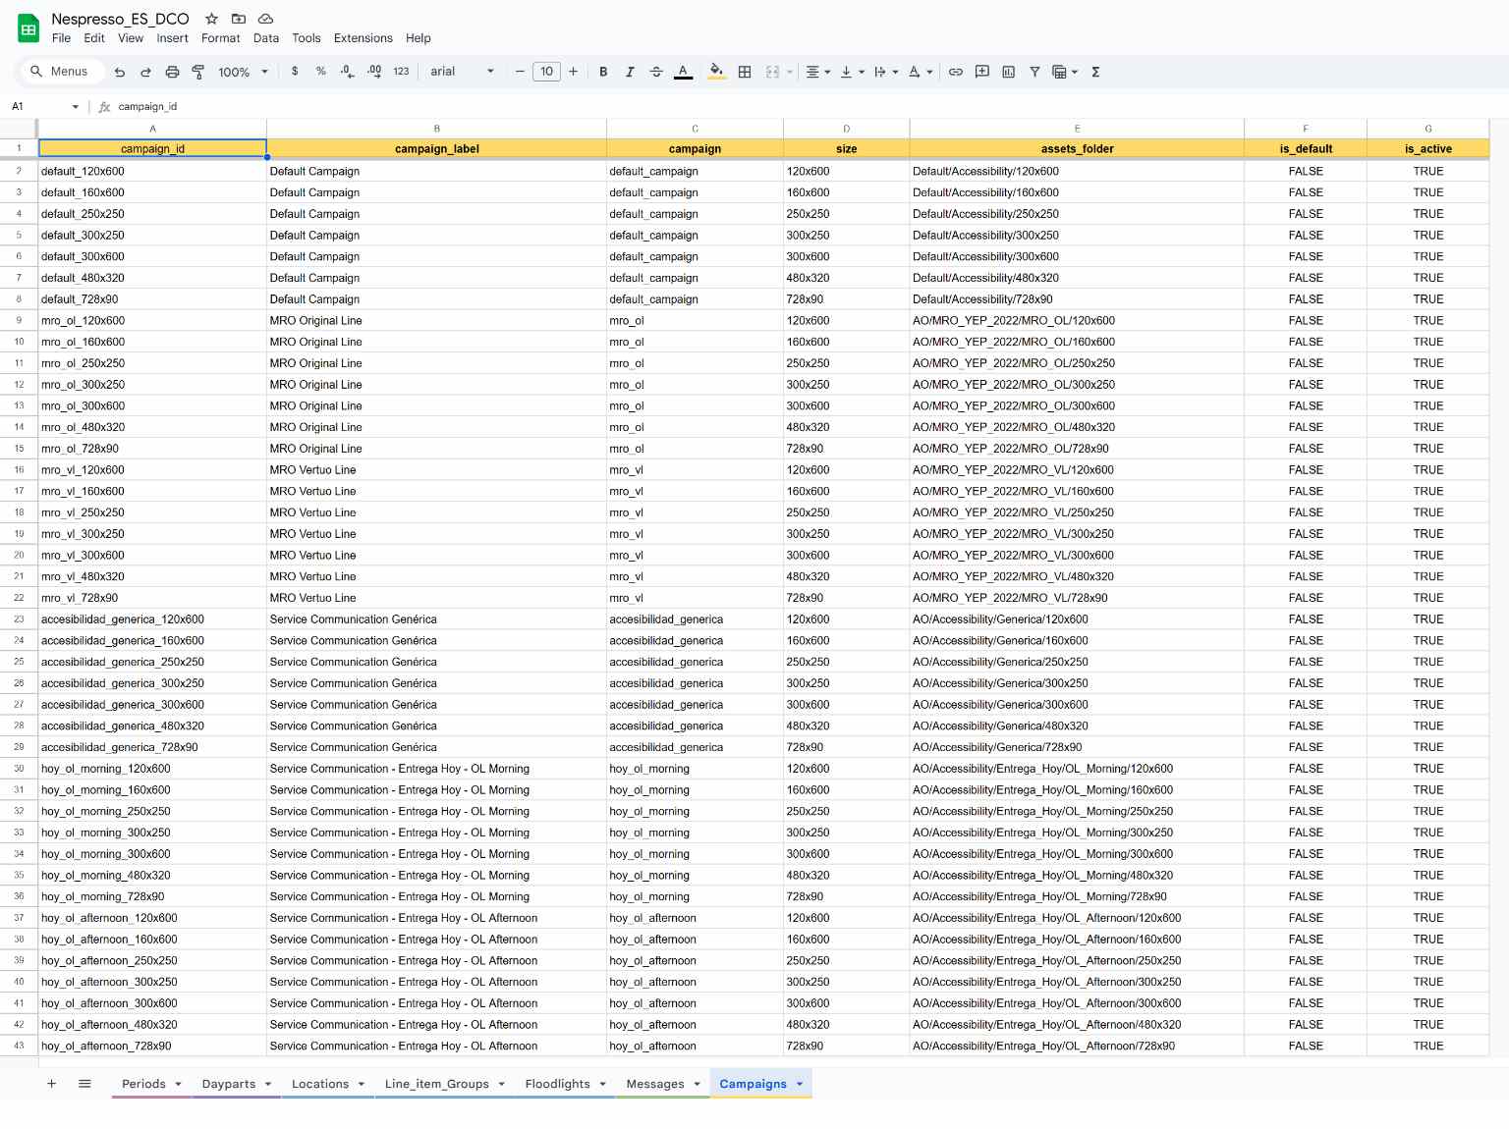Open the arial font dropdown
Viewport: 1509px width, 1129px height.
click(x=462, y=72)
